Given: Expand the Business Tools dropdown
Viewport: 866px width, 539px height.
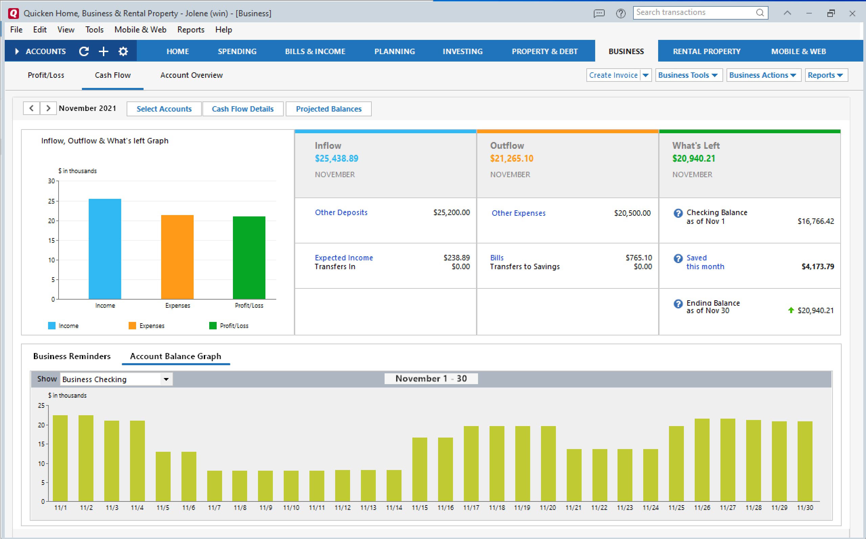Looking at the screenshot, I should click(x=688, y=74).
